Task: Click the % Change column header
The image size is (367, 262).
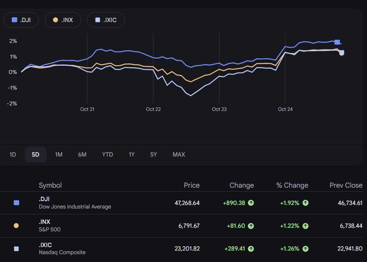Action: [x=292, y=185]
